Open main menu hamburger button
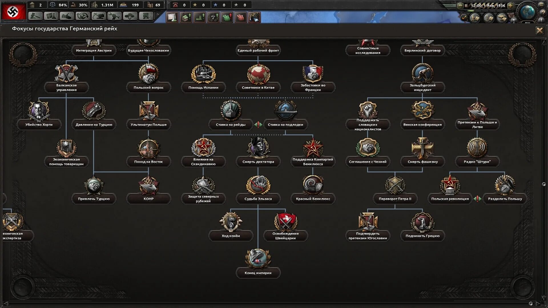Viewport: 548px width, 308px height. click(541, 5)
